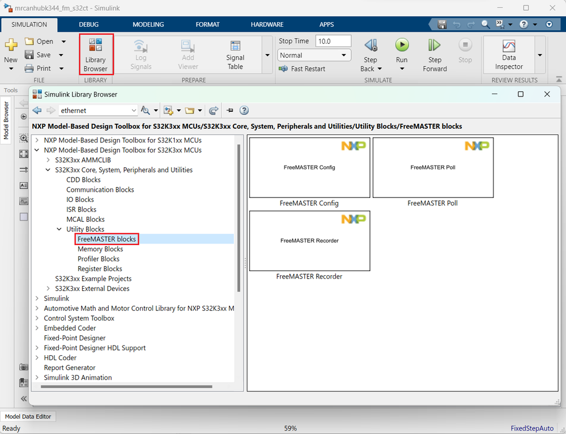The width and height of the screenshot is (566, 434).
Task: Select the FreeMASTER Recorder block
Action: [310, 241]
